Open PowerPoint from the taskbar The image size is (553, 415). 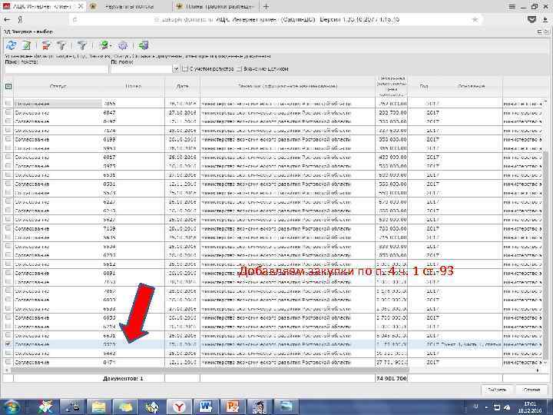click(233, 407)
